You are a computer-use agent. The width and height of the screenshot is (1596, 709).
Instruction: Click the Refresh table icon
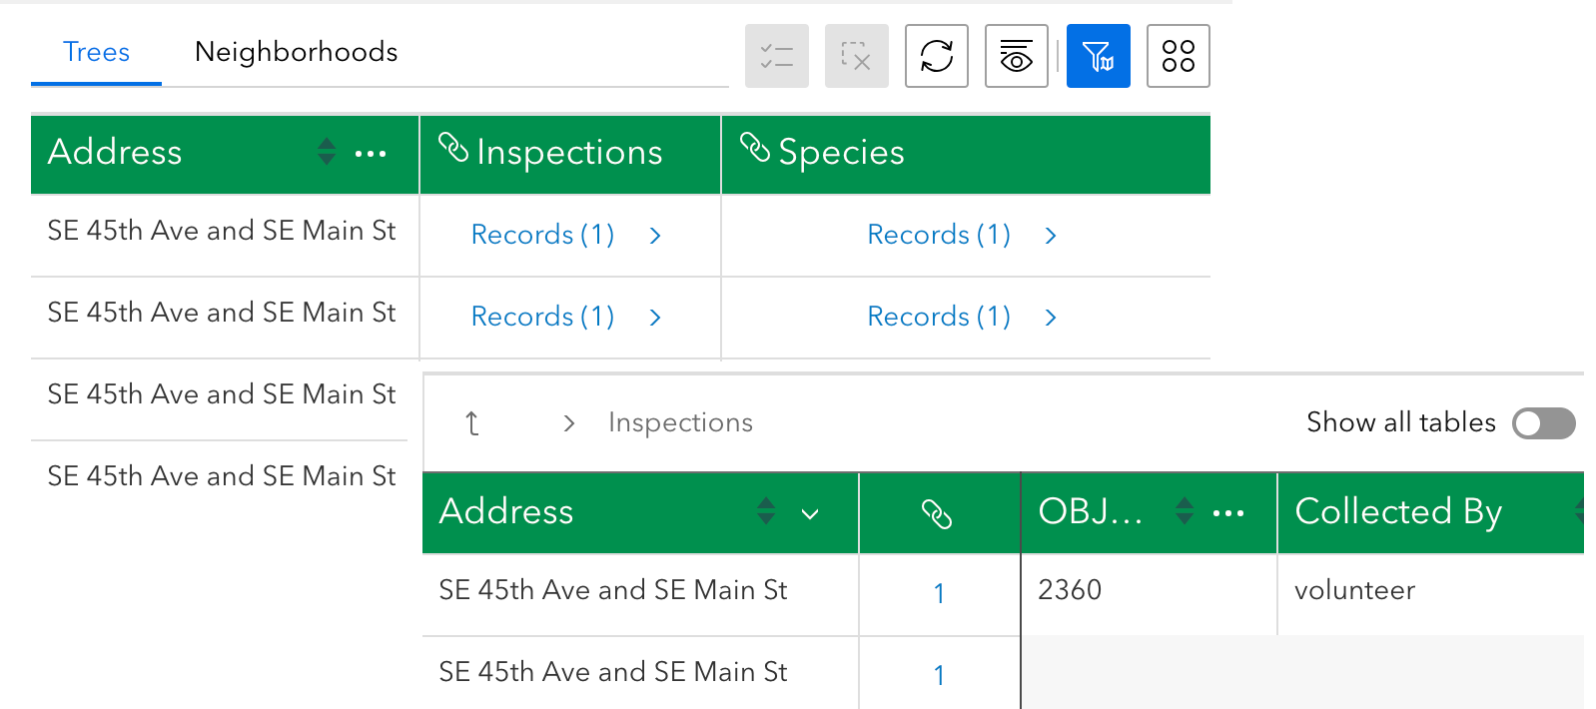coord(937,56)
